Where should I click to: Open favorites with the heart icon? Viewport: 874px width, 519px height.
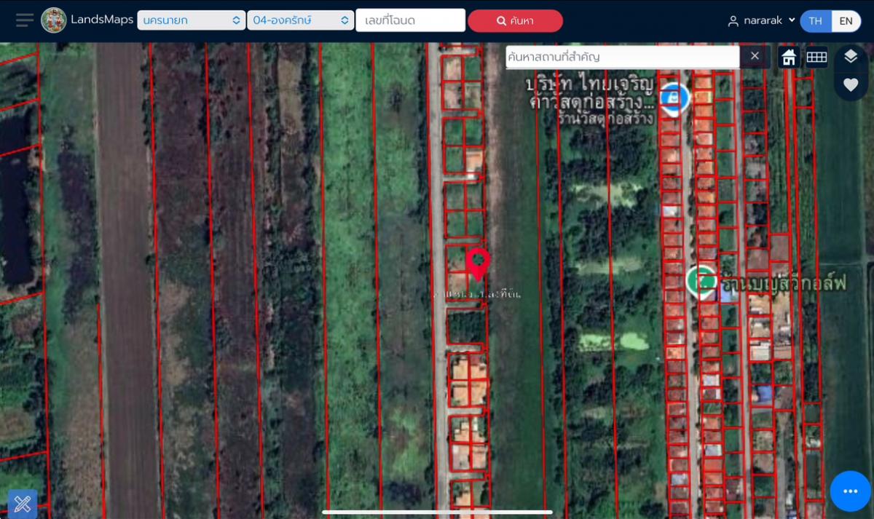[849, 85]
